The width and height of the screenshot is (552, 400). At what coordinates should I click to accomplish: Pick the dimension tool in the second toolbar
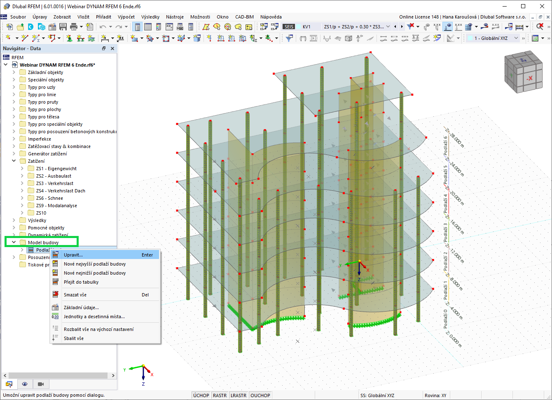pos(105,38)
